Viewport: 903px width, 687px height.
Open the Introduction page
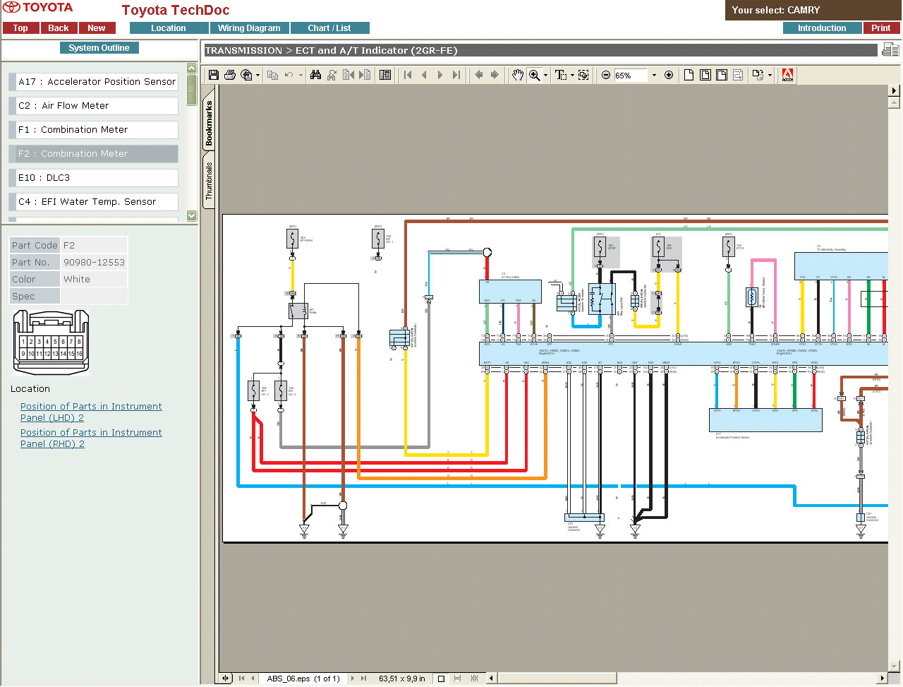(822, 28)
